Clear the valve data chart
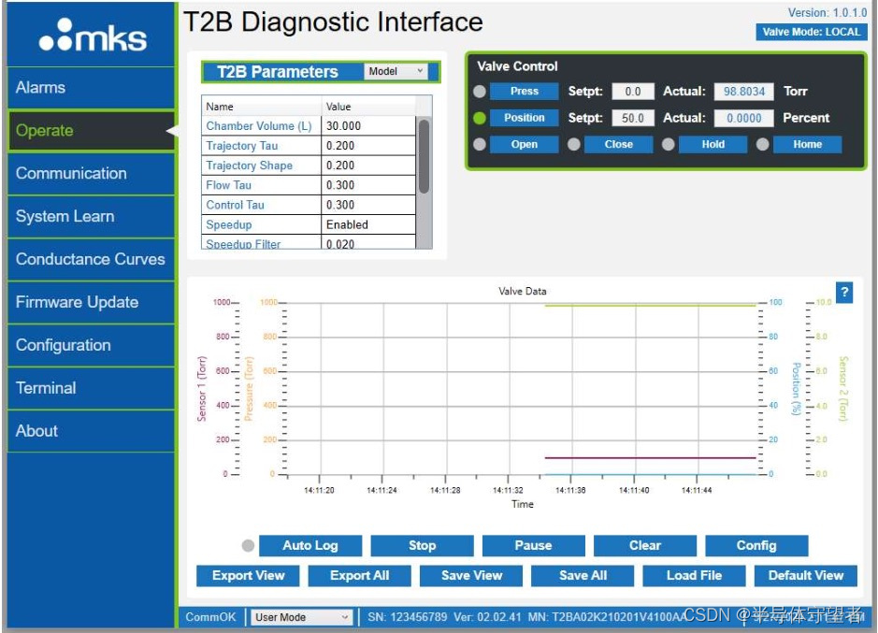The height and width of the screenshot is (633, 878). tap(644, 546)
